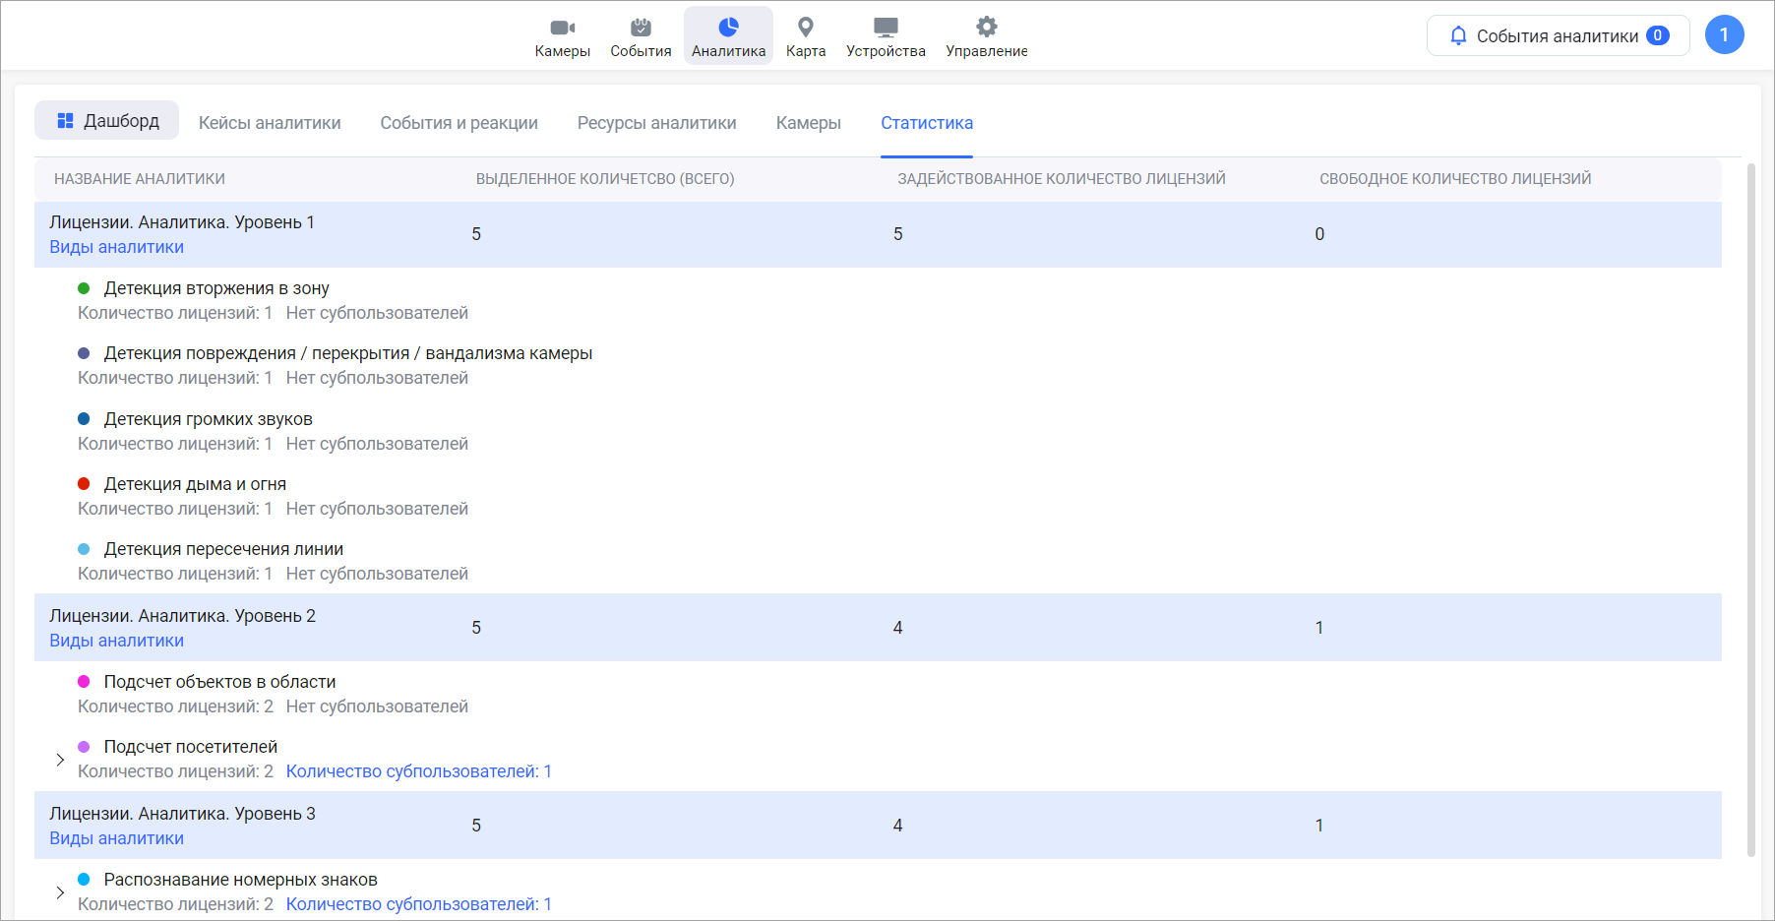Click the bell icon for analytics events

[x=1458, y=36]
